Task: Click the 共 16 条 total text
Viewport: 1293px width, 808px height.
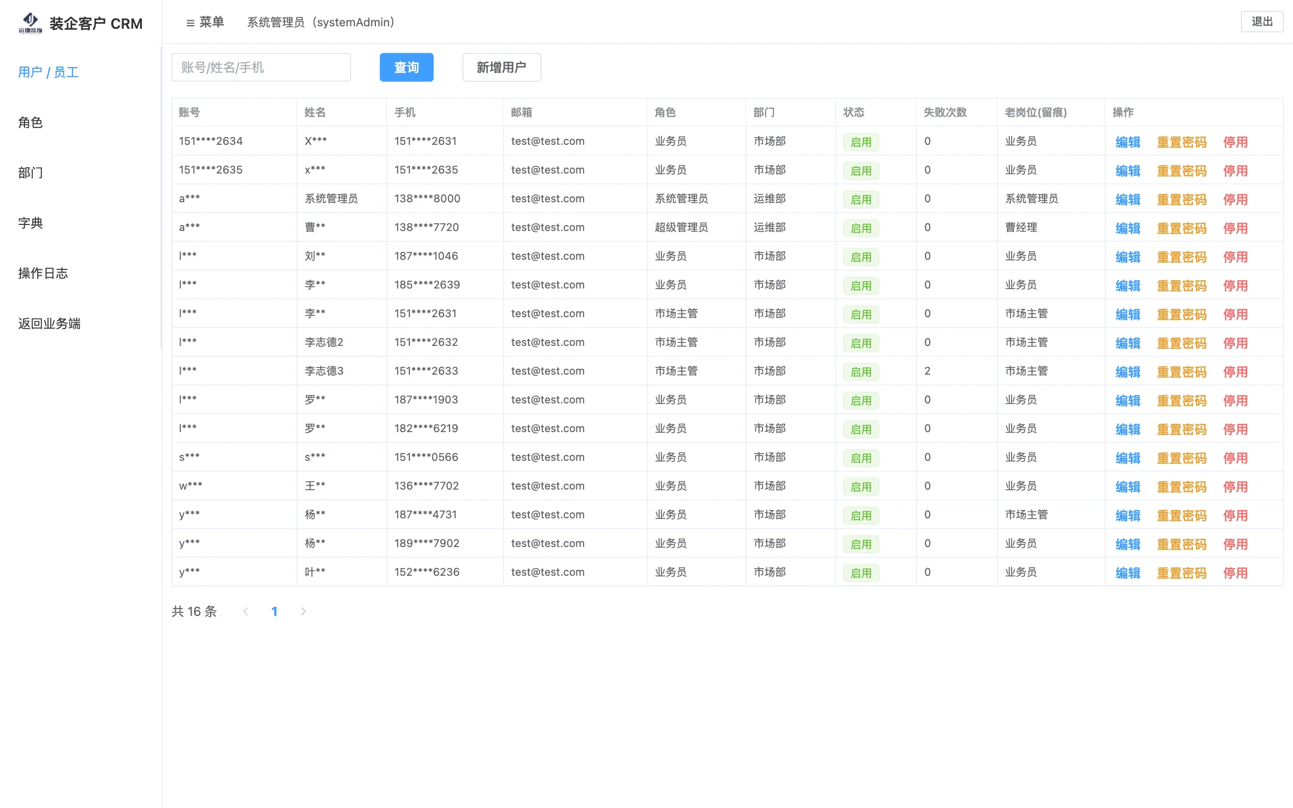Action: tap(194, 611)
